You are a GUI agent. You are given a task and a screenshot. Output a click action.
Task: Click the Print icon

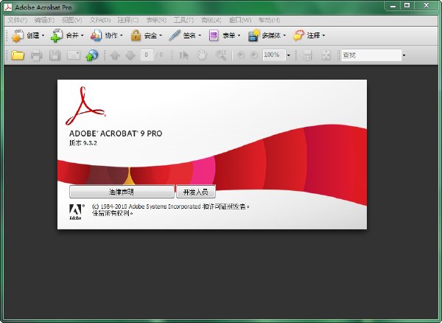36,55
